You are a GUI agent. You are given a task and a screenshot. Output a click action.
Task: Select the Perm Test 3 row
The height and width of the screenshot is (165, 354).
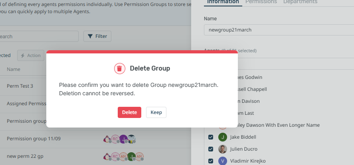pyautogui.click(x=20, y=86)
